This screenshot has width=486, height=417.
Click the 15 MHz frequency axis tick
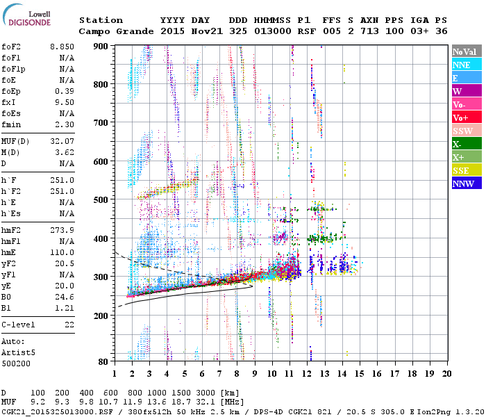coord(359,373)
